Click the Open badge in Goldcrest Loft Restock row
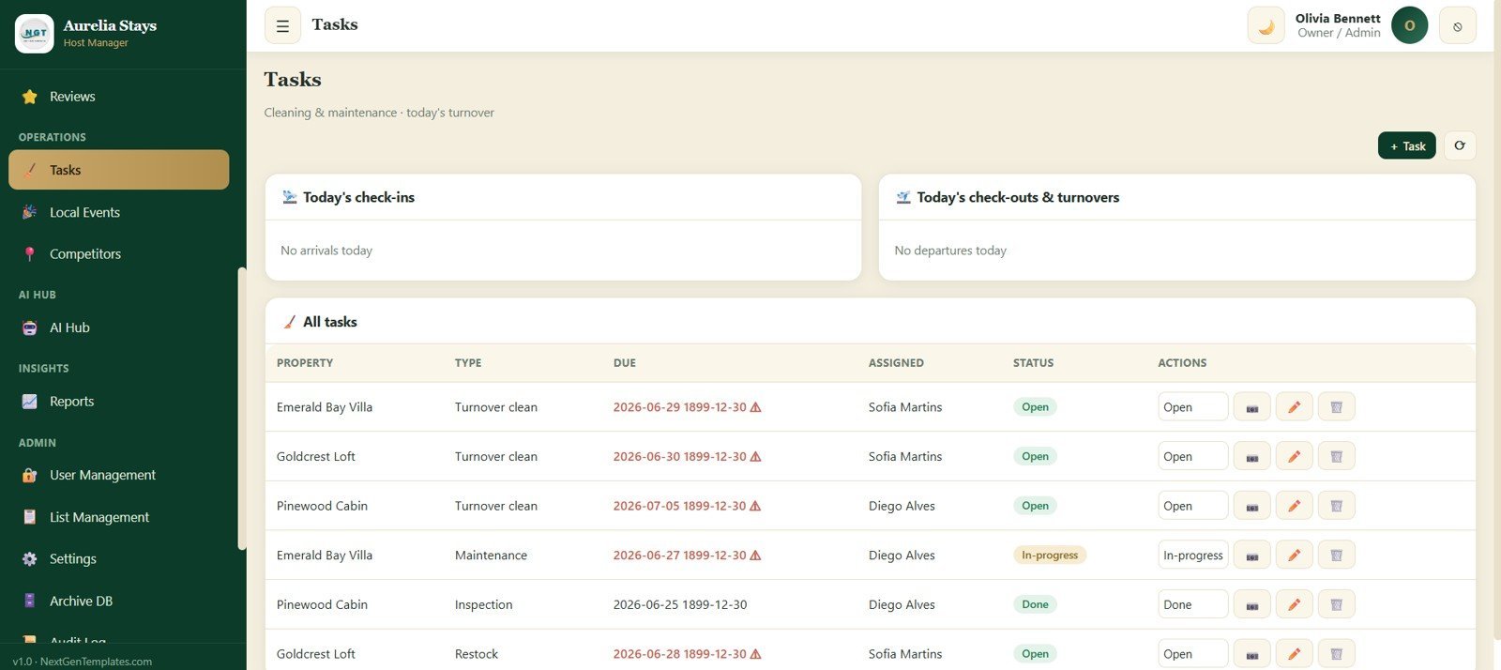This screenshot has width=1501, height=670. [x=1035, y=654]
